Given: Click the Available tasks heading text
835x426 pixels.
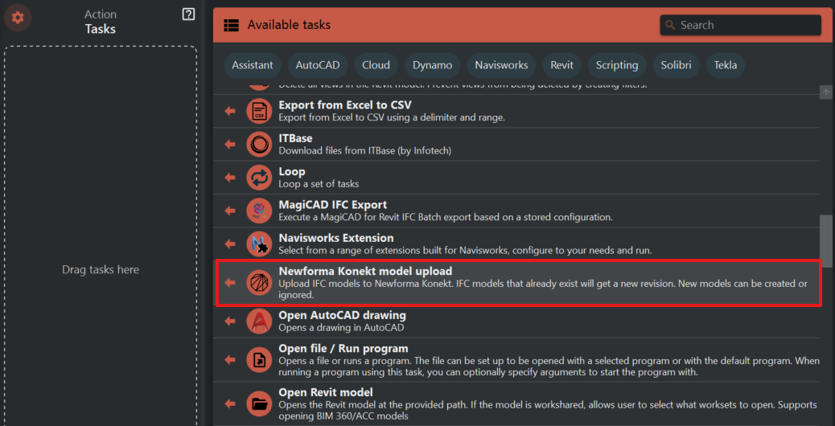Looking at the screenshot, I should tap(289, 25).
